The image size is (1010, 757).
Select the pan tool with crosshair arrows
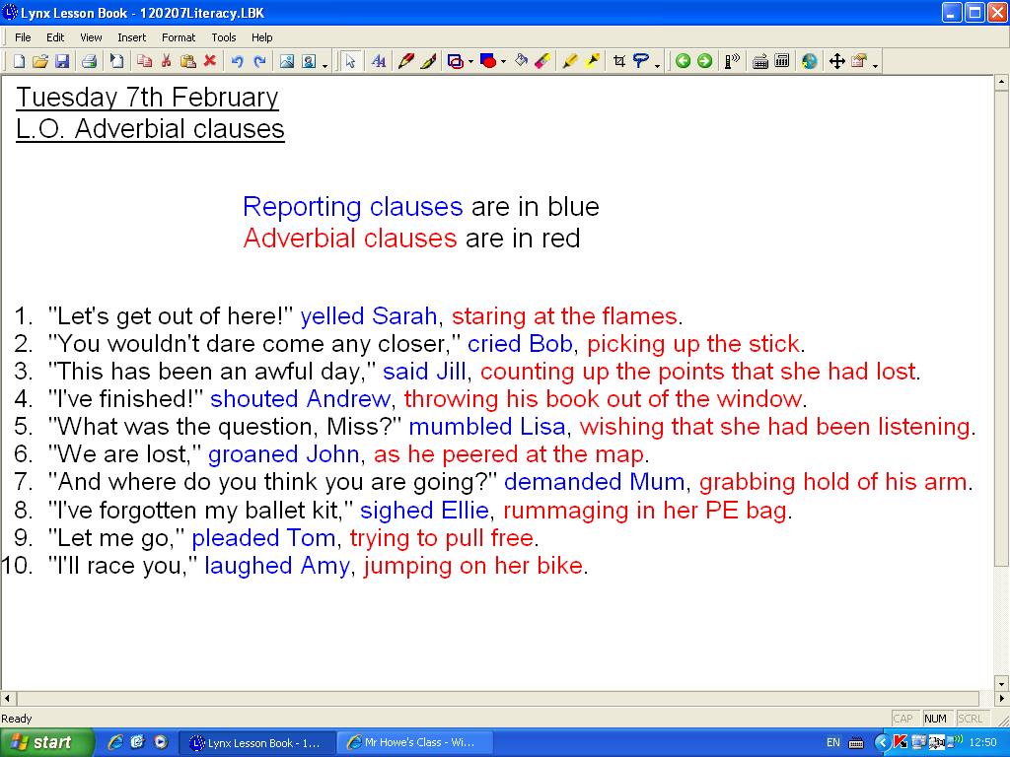(x=838, y=60)
